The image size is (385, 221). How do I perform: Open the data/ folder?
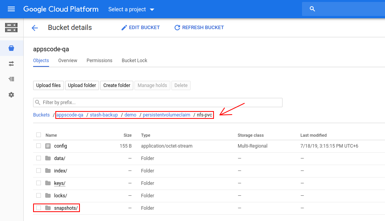point(60,158)
